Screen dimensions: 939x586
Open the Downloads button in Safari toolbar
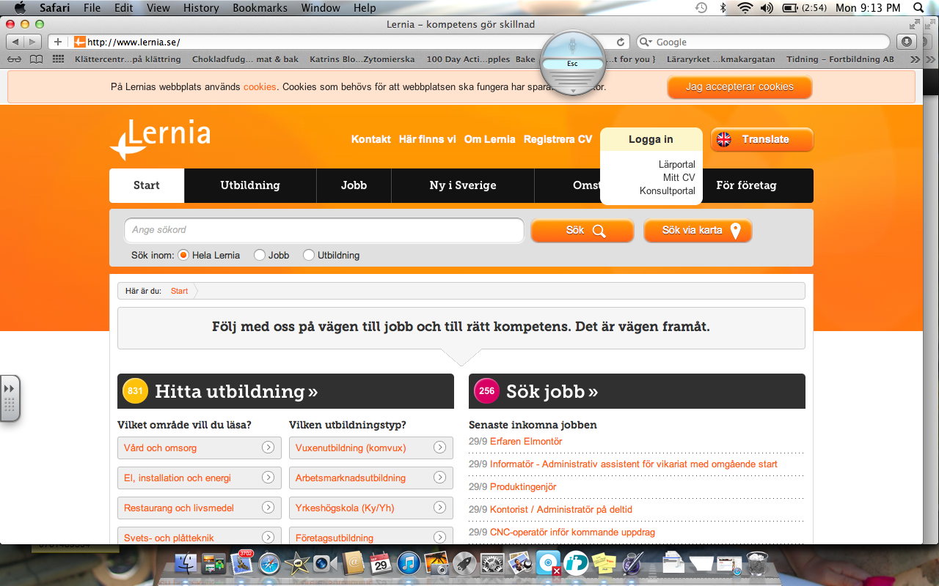[x=907, y=42]
